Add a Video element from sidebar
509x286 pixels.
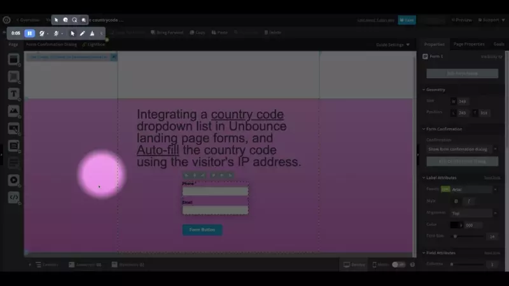coord(13,180)
